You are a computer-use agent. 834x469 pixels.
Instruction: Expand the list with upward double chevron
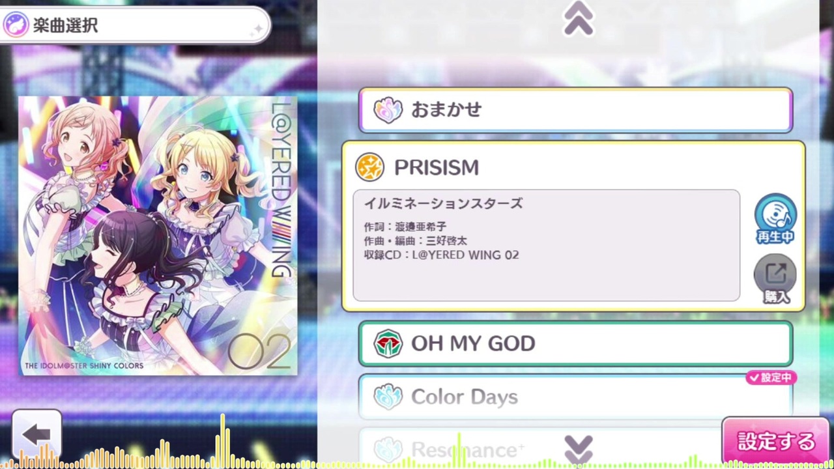click(578, 18)
